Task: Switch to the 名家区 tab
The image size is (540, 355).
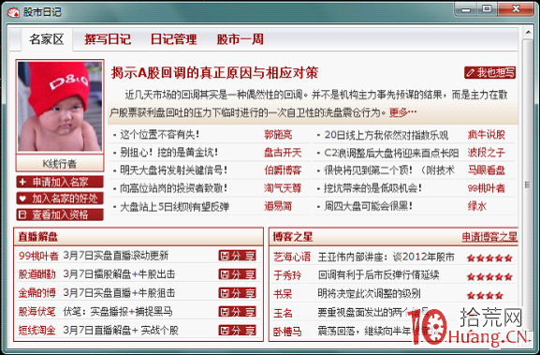Action: pyautogui.click(x=47, y=39)
